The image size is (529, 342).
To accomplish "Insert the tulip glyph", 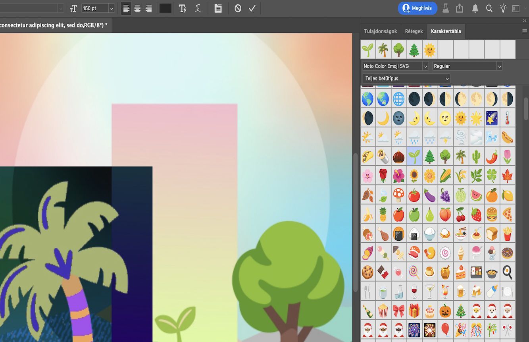I will pos(507,157).
